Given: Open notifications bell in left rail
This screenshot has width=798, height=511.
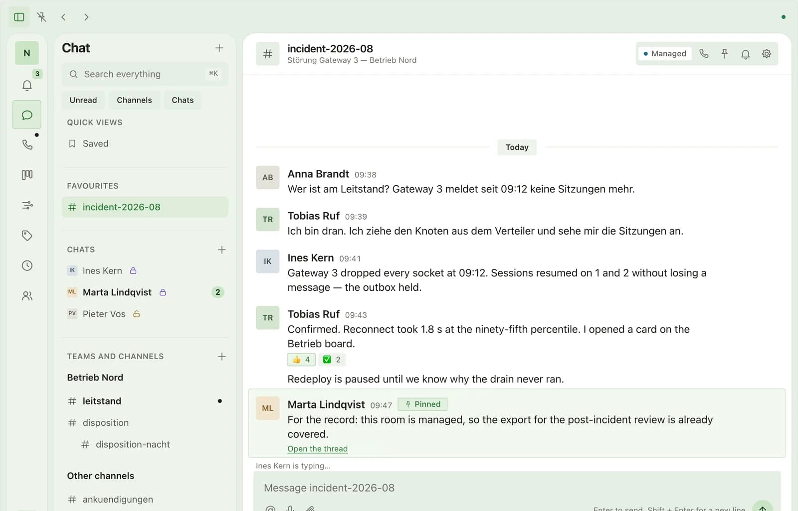Looking at the screenshot, I should pos(27,85).
